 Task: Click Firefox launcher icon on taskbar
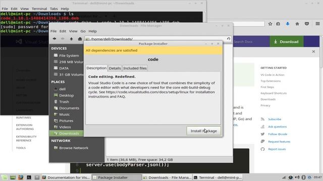[21, 177]
